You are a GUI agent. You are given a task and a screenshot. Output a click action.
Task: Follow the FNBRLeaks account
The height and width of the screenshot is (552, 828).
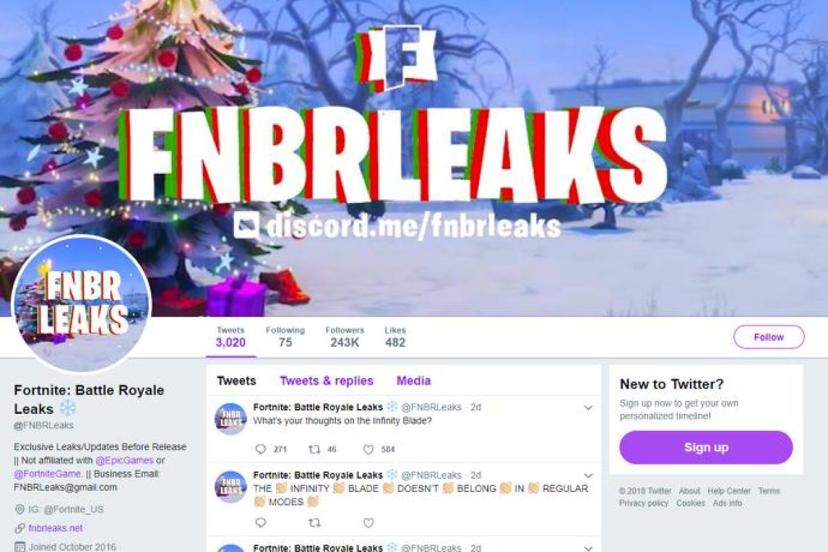pyautogui.click(x=769, y=337)
